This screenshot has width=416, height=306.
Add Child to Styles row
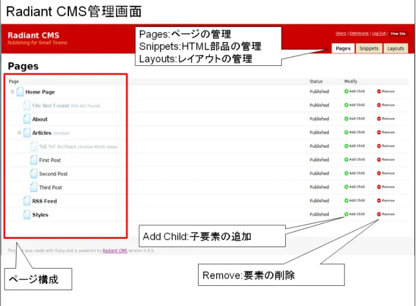tap(354, 214)
